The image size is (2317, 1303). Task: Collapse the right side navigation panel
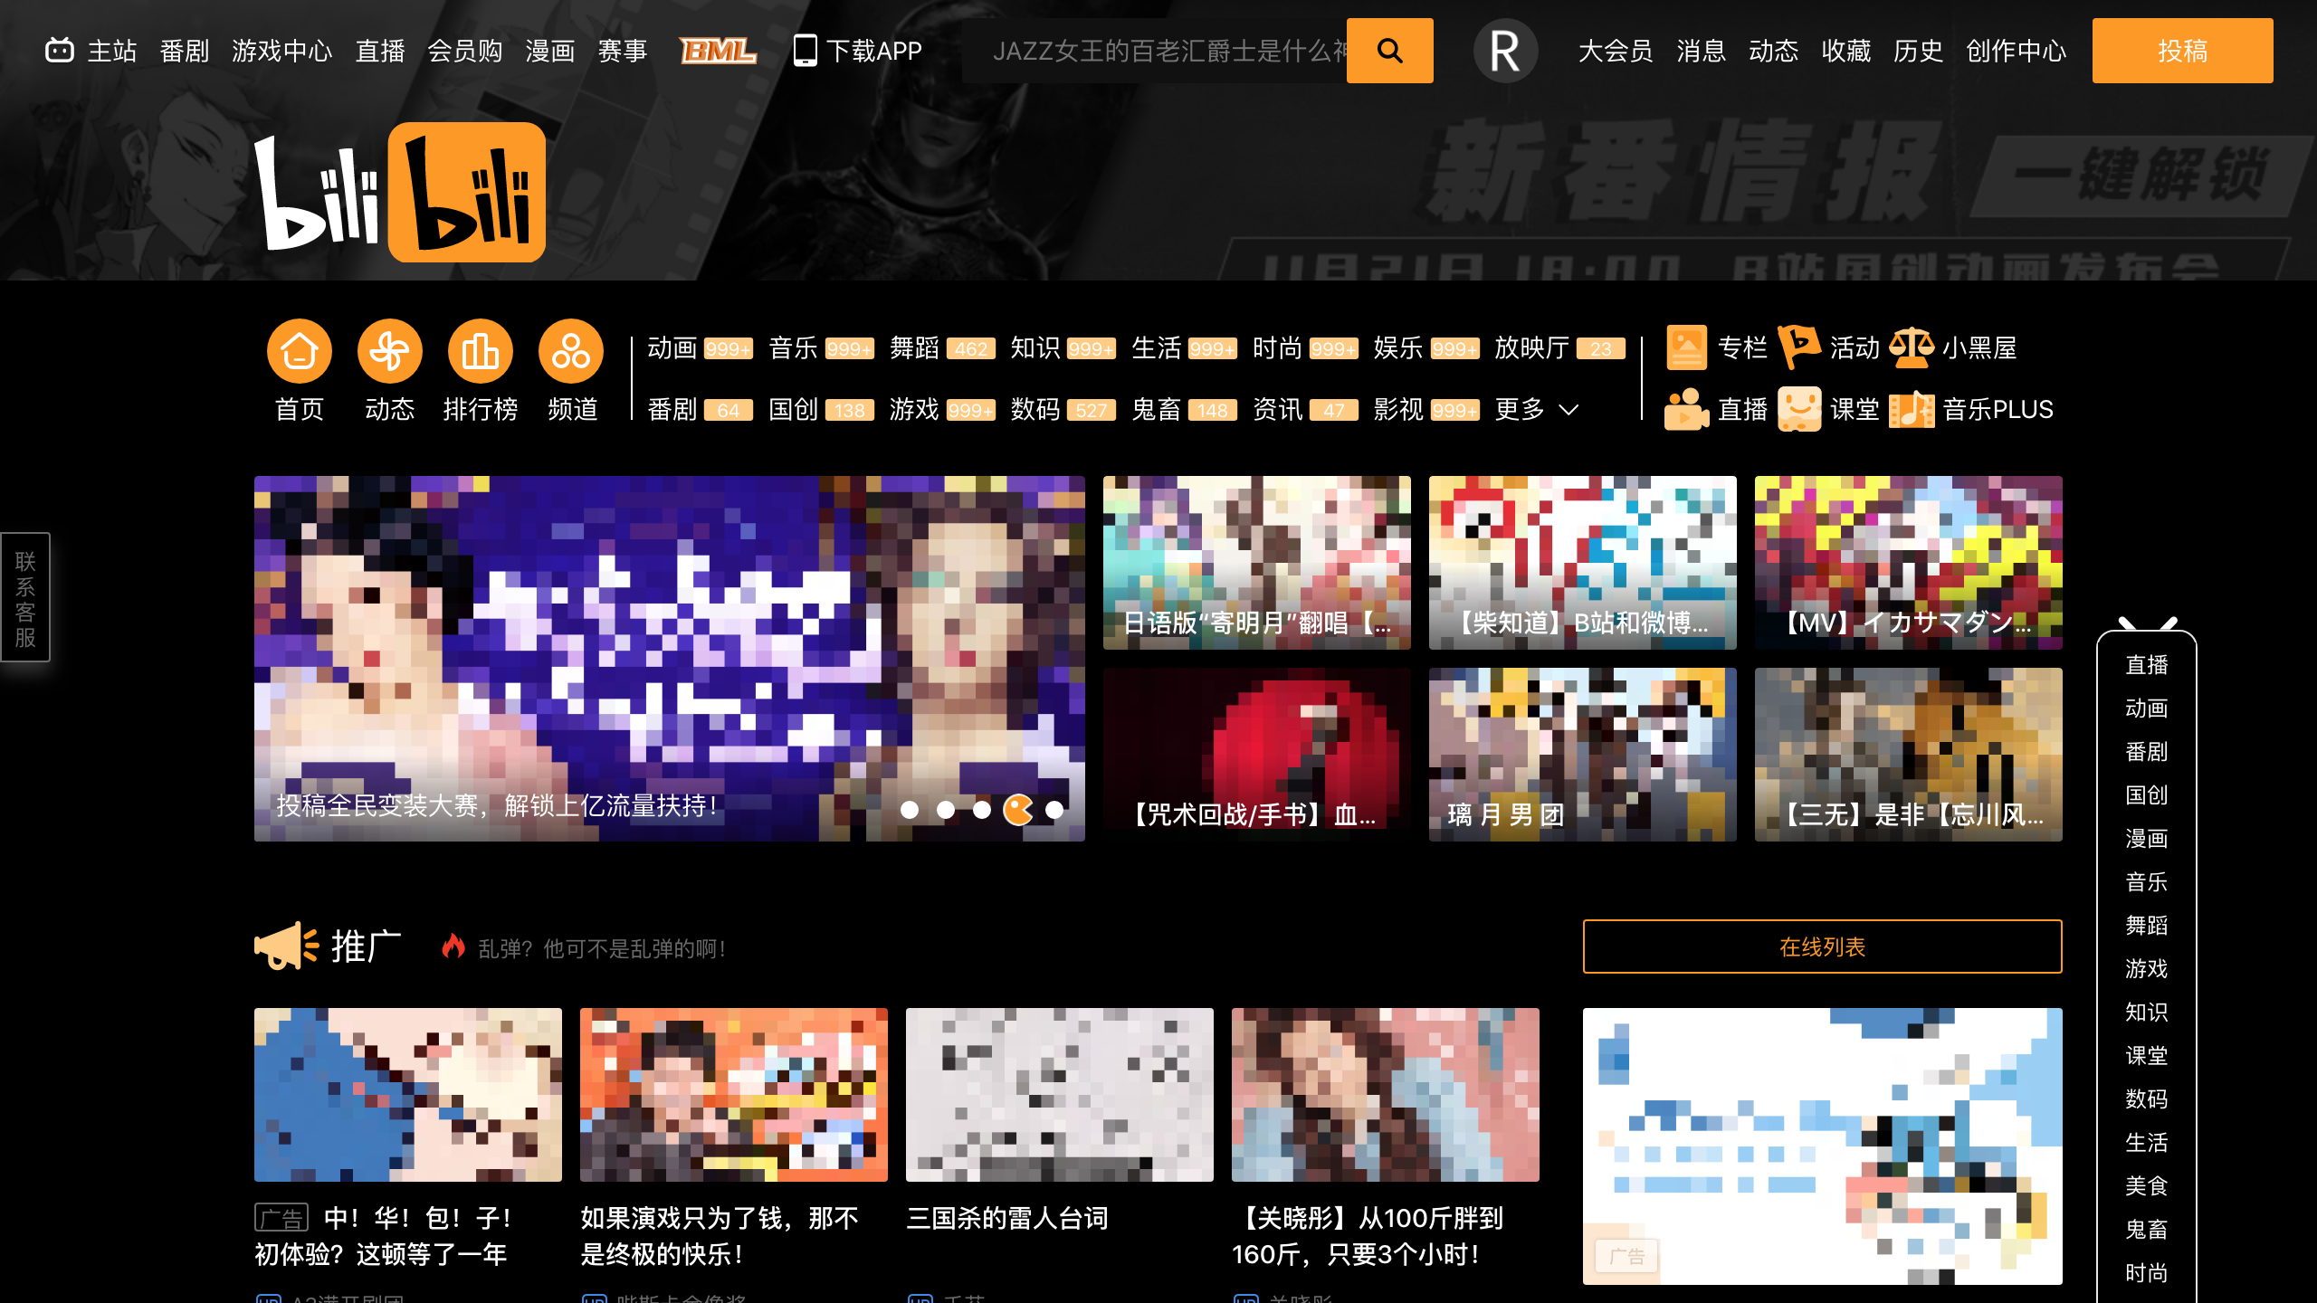coord(2147,624)
